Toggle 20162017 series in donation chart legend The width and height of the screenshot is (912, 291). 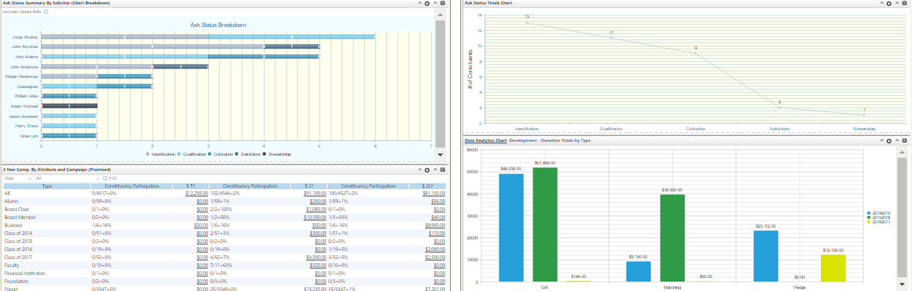coord(878,221)
